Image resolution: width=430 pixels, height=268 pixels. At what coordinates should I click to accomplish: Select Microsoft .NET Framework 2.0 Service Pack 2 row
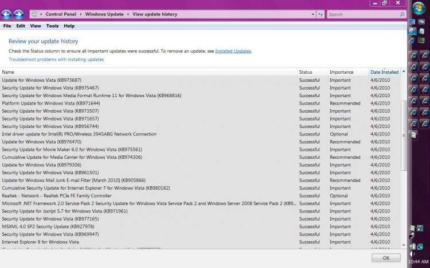(x=200, y=203)
